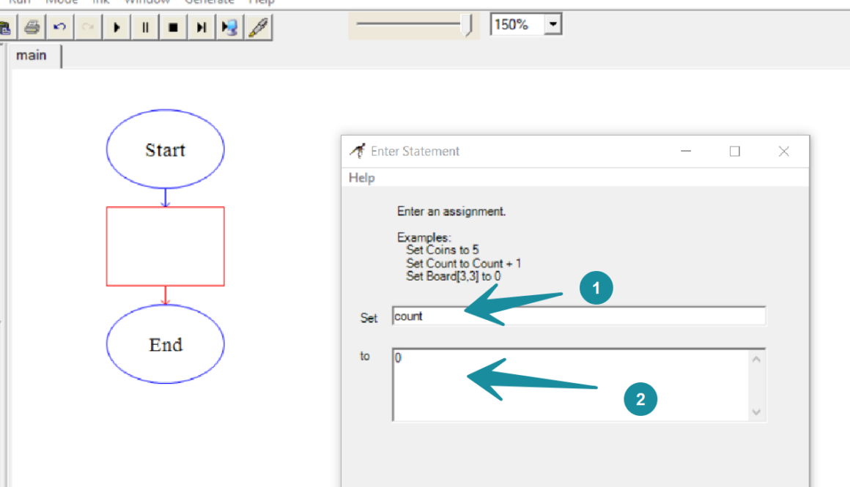Click the grayed-out Redo icon
Screen dimensions: 850x487
tap(88, 27)
